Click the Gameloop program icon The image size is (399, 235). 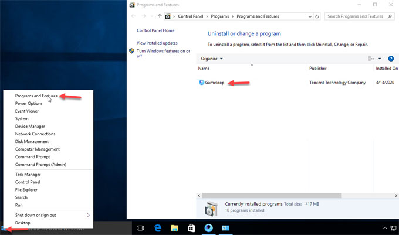(201, 82)
